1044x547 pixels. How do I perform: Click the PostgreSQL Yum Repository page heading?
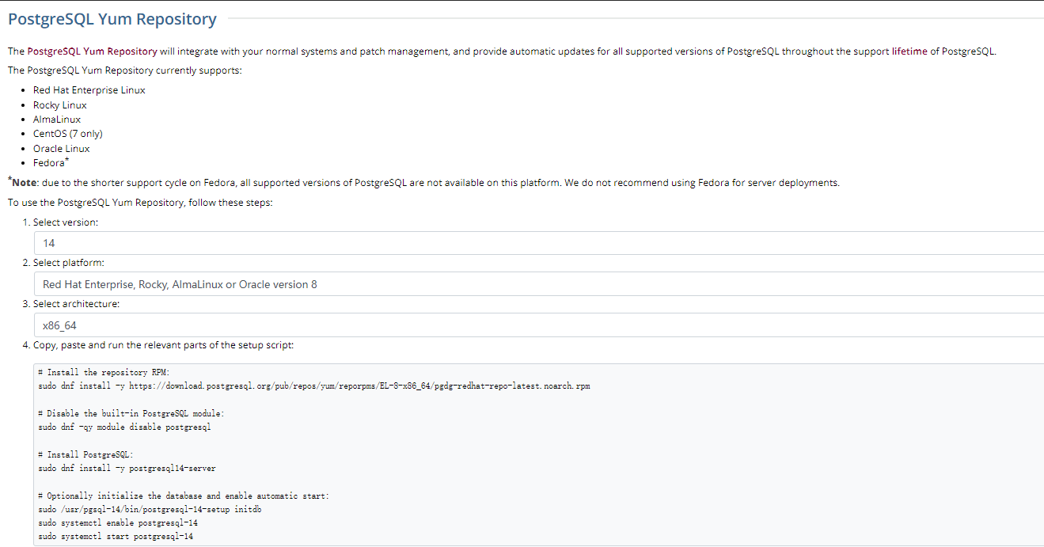112,19
